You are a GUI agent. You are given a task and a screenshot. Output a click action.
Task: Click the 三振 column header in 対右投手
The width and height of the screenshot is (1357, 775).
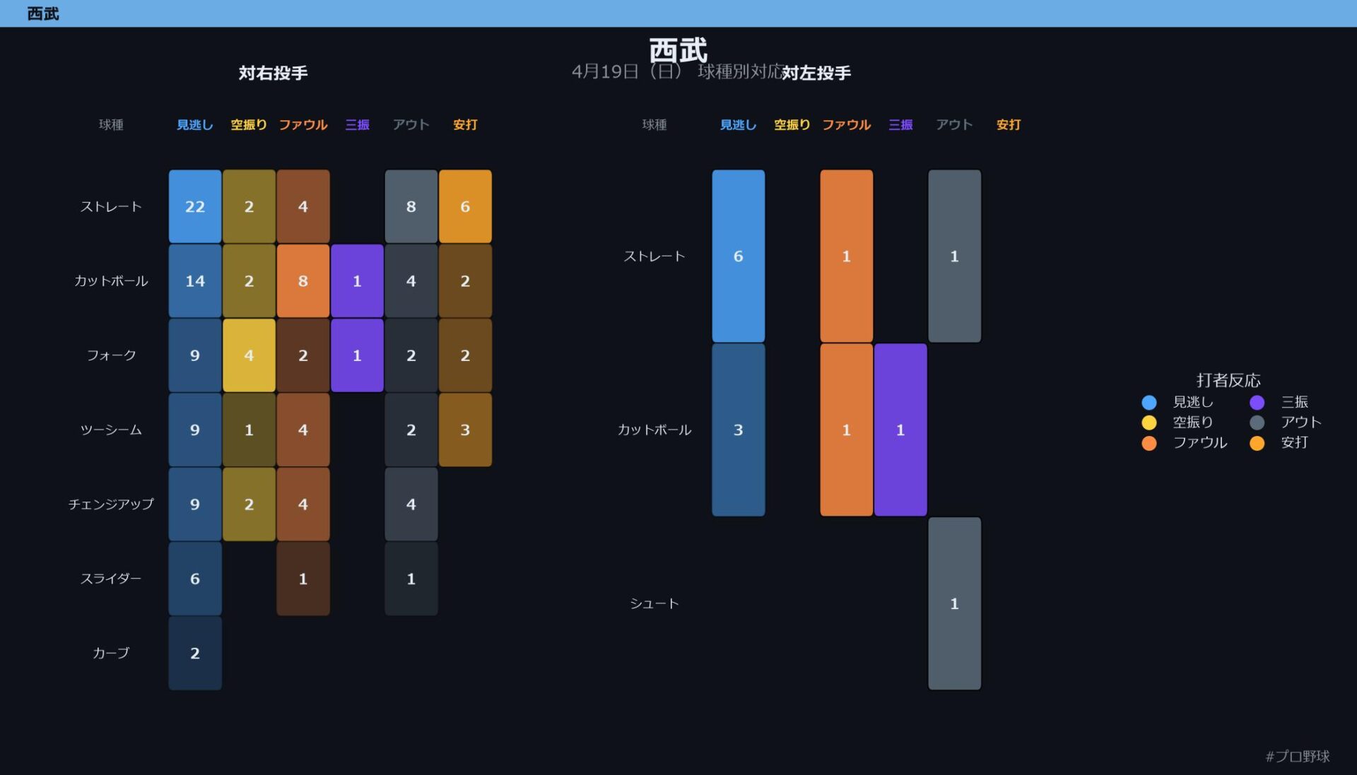[x=357, y=125]
